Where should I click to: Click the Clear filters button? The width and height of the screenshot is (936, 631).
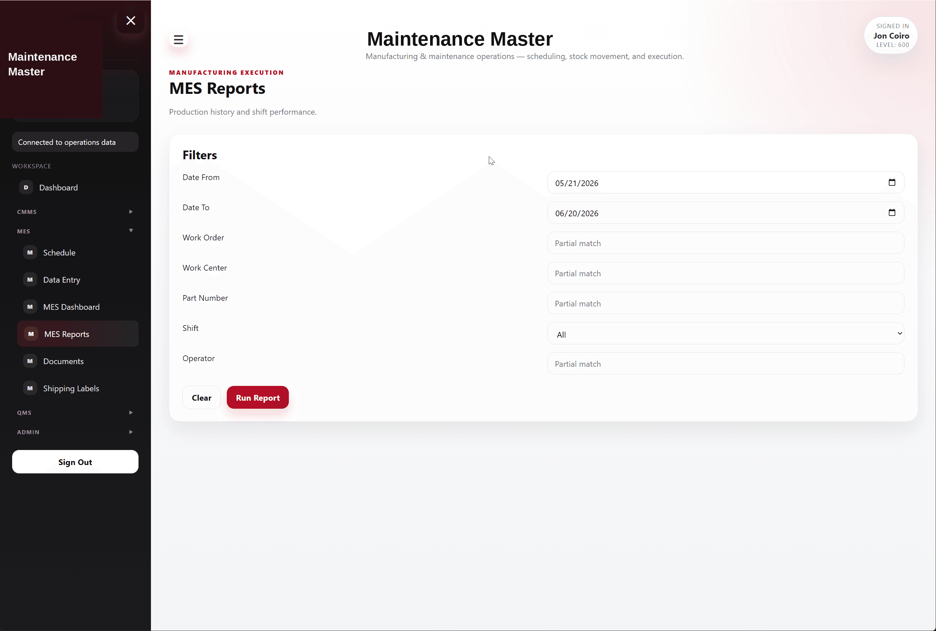click(x=201, y=398)
